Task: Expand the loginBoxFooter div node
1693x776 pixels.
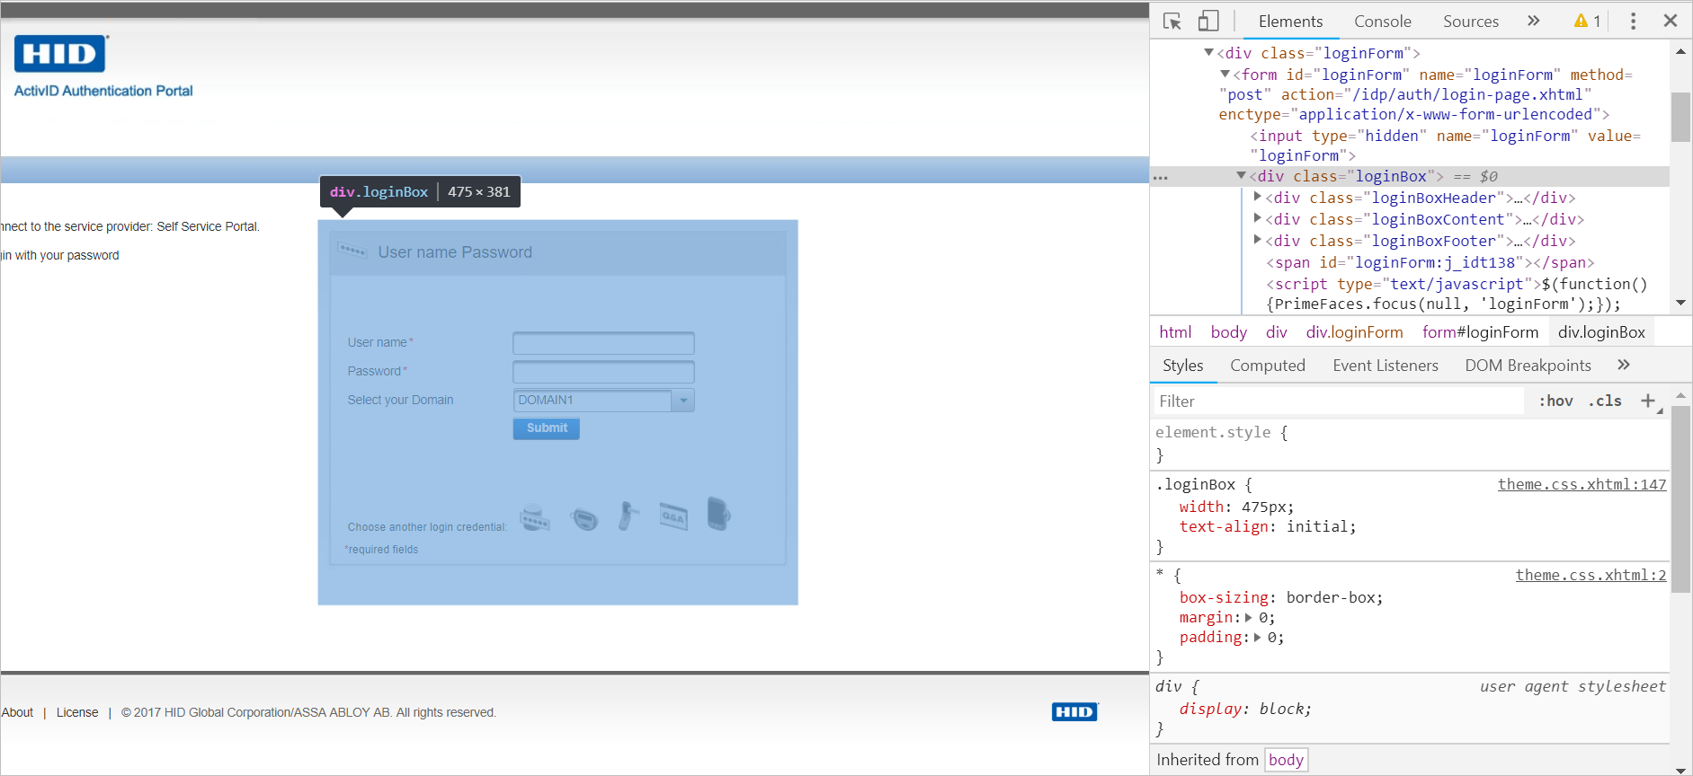Action: click(x=1258, y=241)
